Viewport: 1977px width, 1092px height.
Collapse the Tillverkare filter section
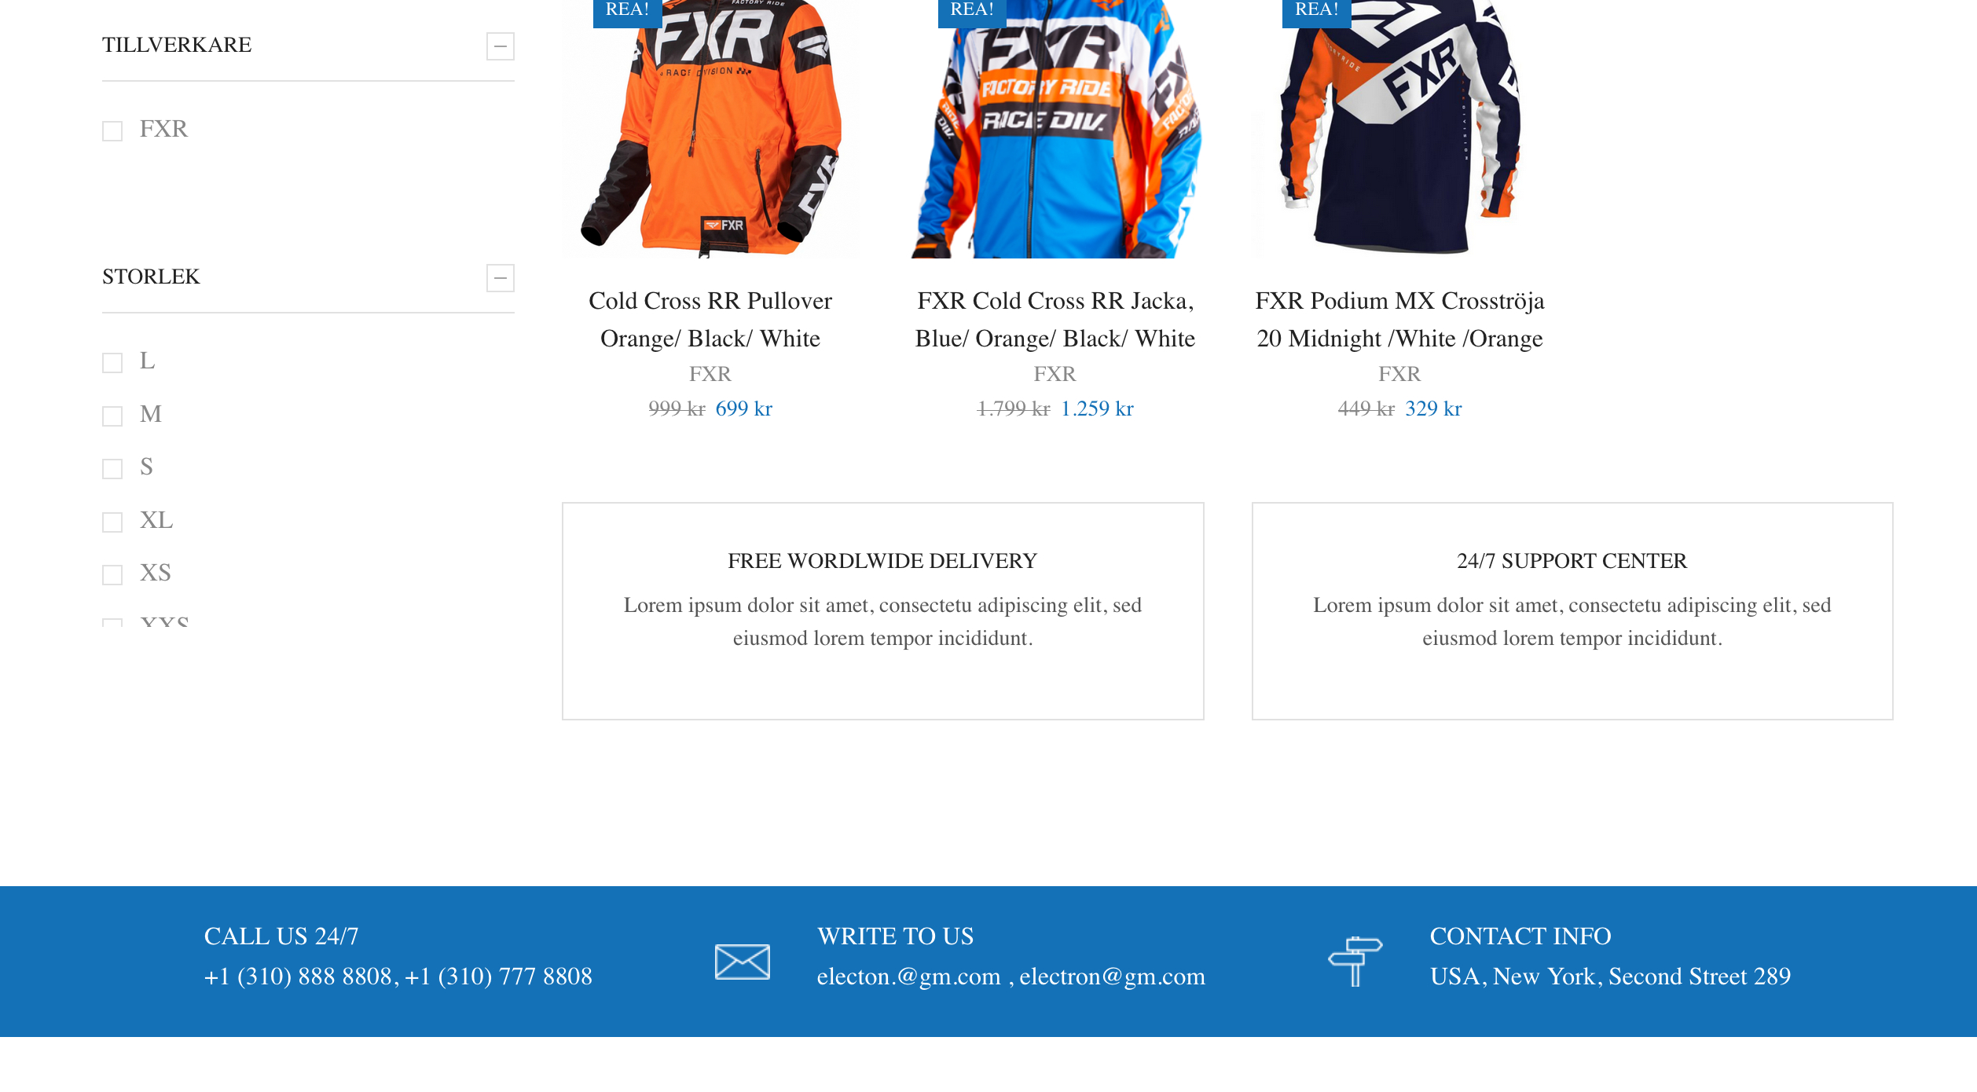(x=500, y=46)
